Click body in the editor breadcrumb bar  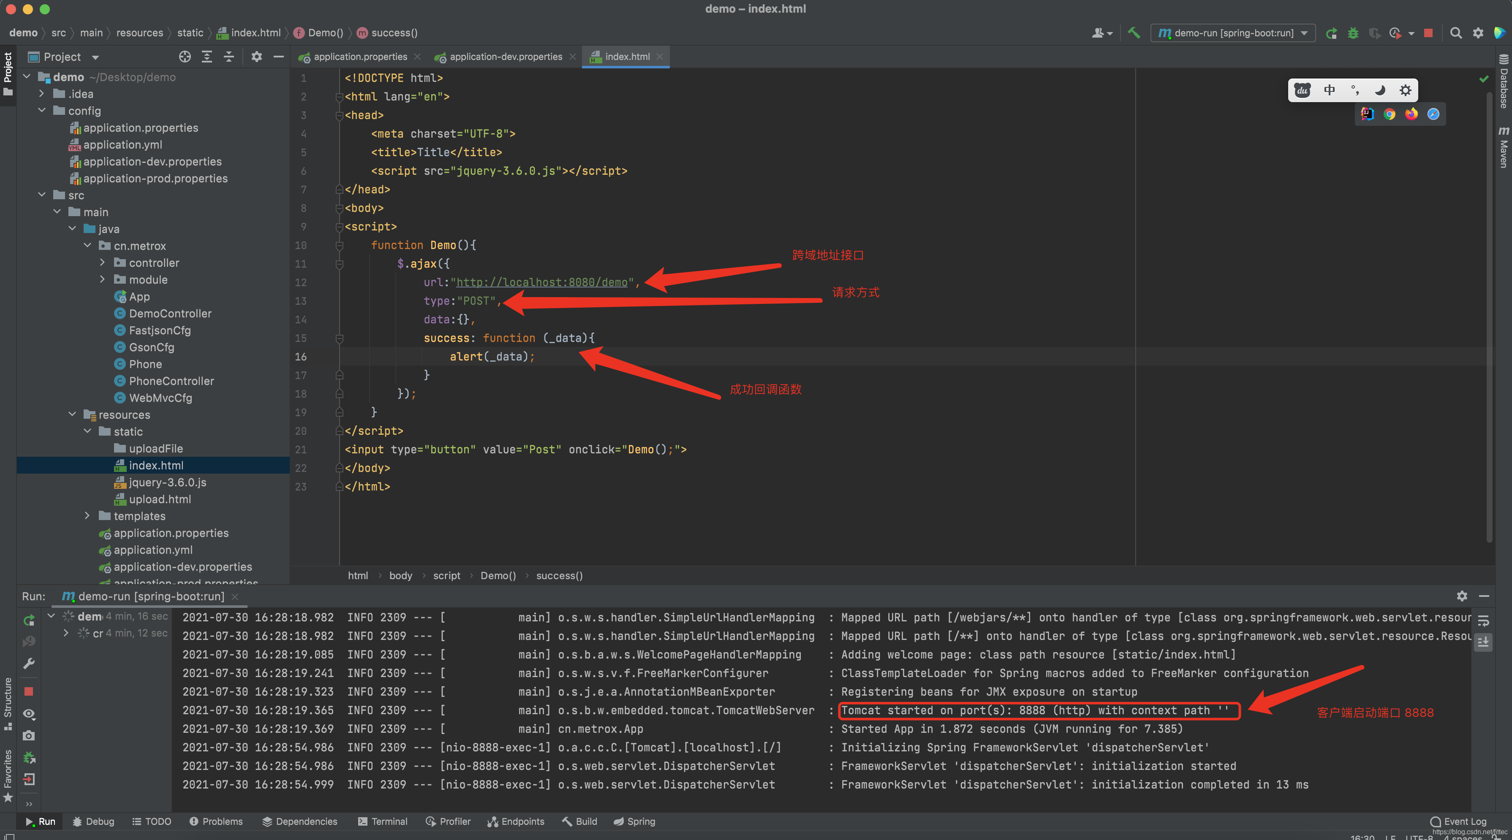tap(400, 575)
